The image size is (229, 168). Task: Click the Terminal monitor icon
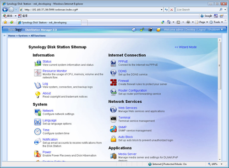click(113, 119)
